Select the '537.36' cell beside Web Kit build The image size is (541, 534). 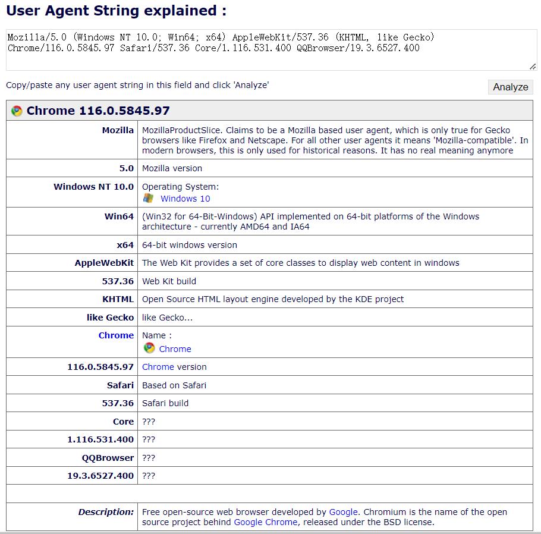click(72, 281)
